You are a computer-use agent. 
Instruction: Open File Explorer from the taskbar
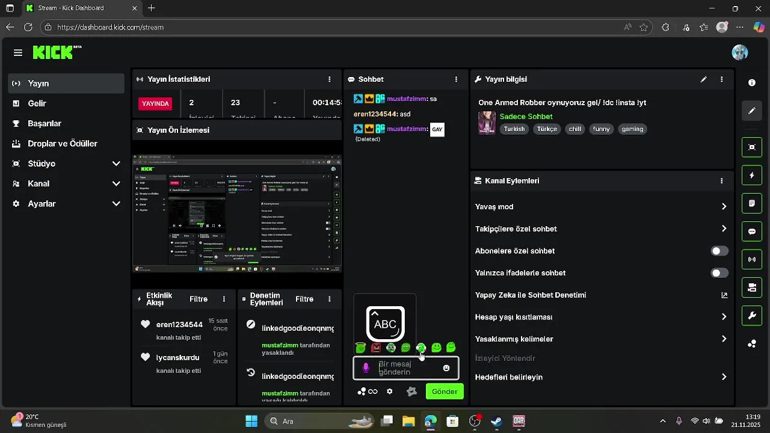point(408,421)
